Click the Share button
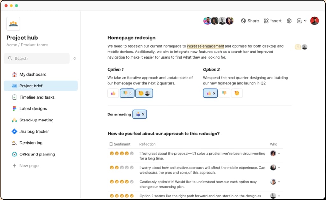The image size is (326, 200). 250,21
